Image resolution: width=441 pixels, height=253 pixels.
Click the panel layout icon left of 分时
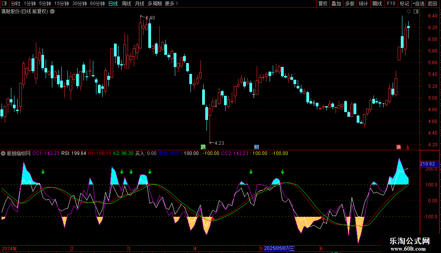(x=4, y=4)
